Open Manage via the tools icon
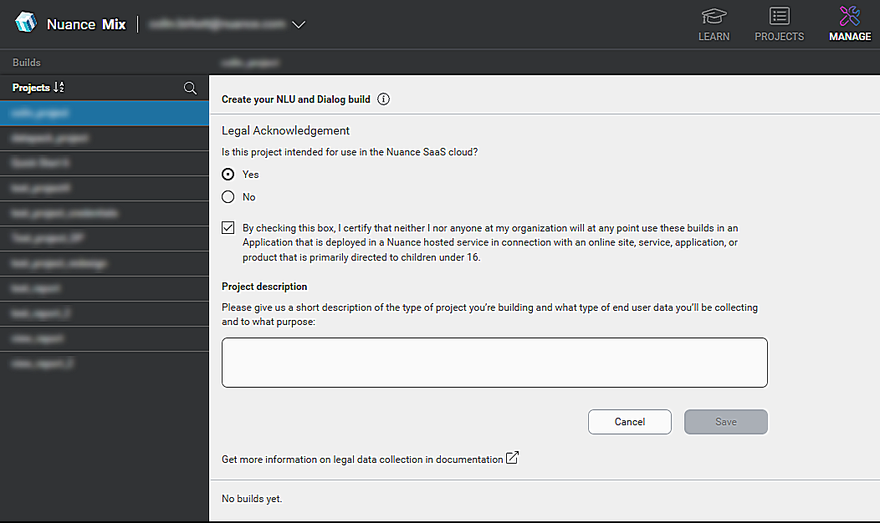Screen dimensions: 880x523 point(849,17)
